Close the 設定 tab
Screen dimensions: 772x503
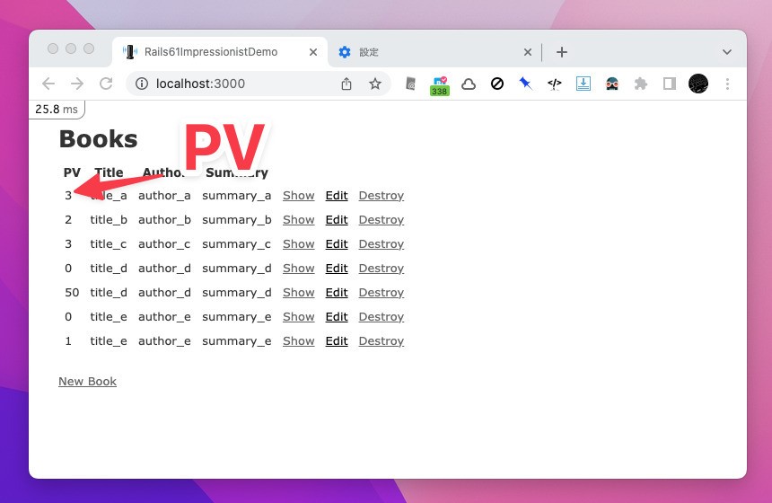pyautogui.click(x=528, y=52)
